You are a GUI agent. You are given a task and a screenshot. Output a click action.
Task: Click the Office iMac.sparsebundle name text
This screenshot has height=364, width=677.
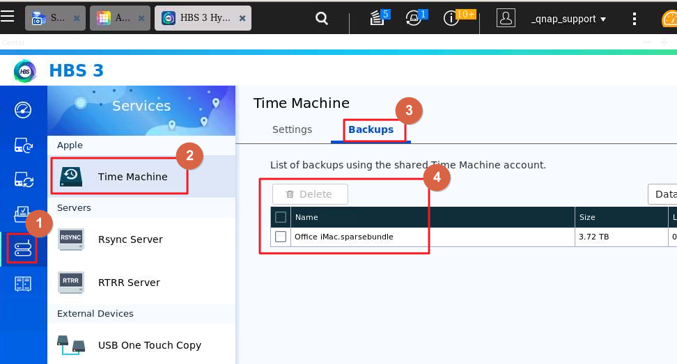[x=343, y=237]
